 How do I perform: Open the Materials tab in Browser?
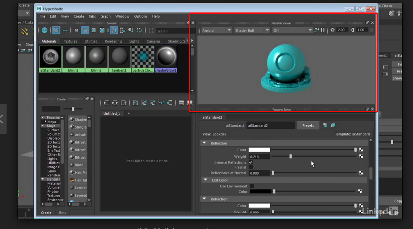[49, 41]
